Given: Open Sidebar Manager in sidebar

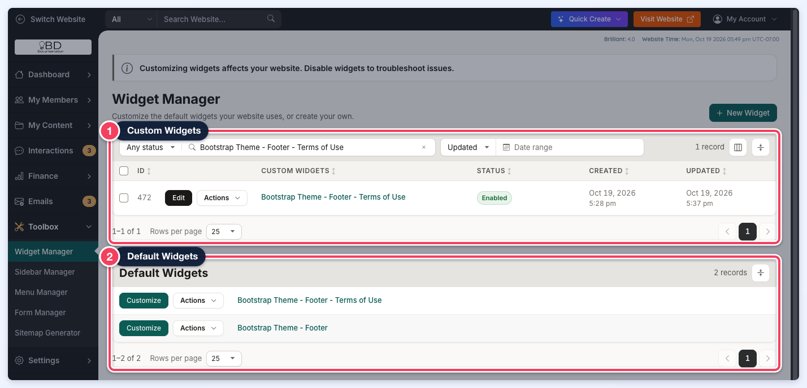Looking at the screenshot, I should (x=45, y=272).
